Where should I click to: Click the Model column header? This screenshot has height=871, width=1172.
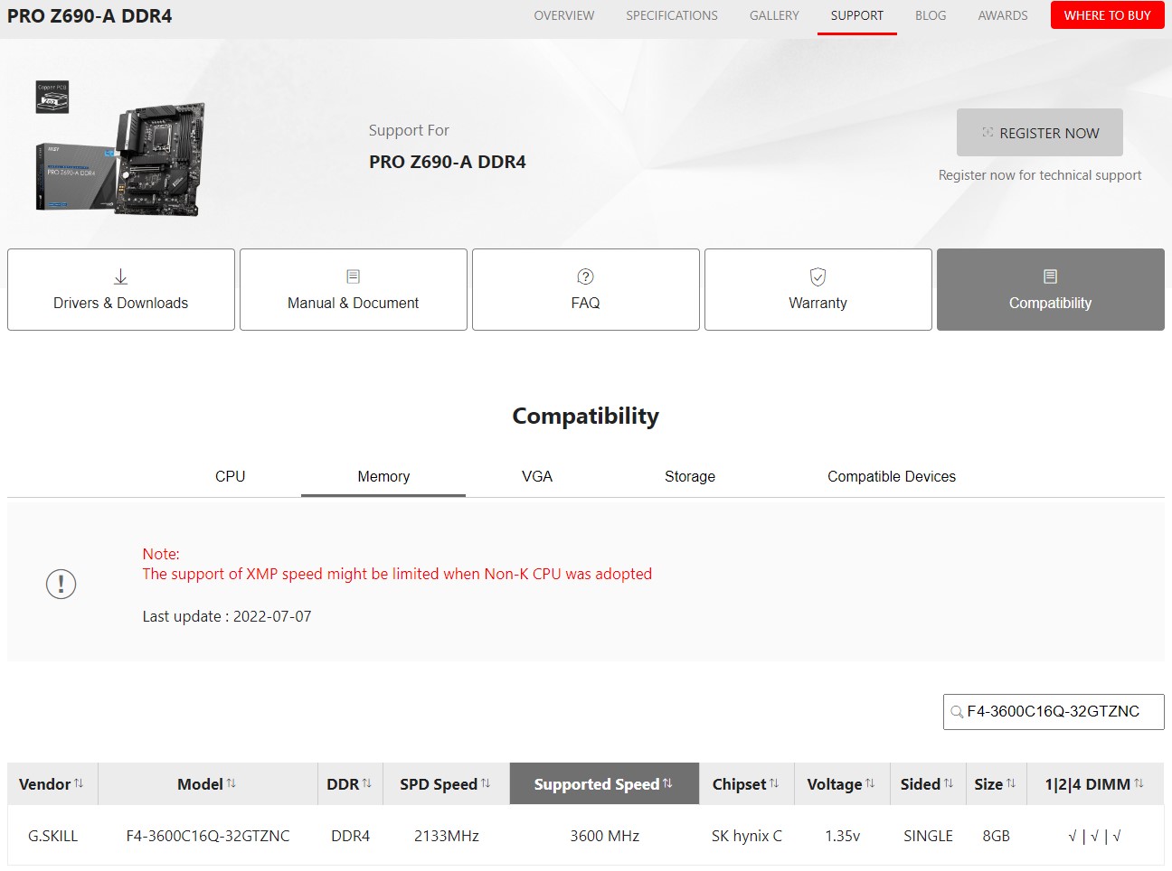click(x=207, y=783)
